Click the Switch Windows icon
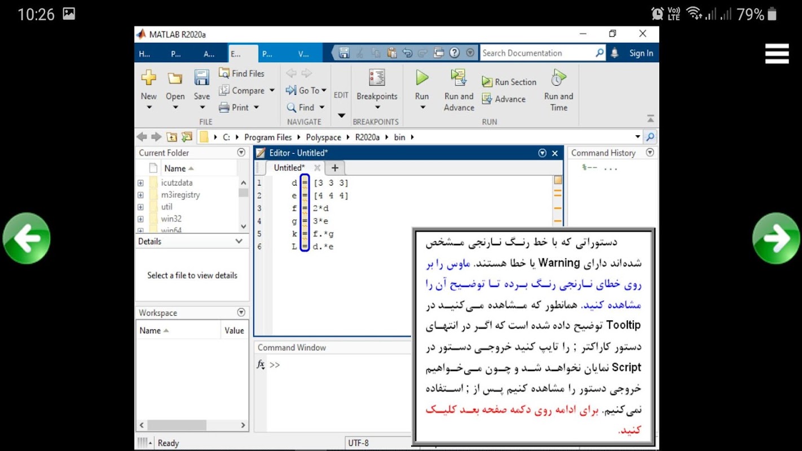Image resolution: width=802 pixels, height=451 pixels. [x=439, y=53]
